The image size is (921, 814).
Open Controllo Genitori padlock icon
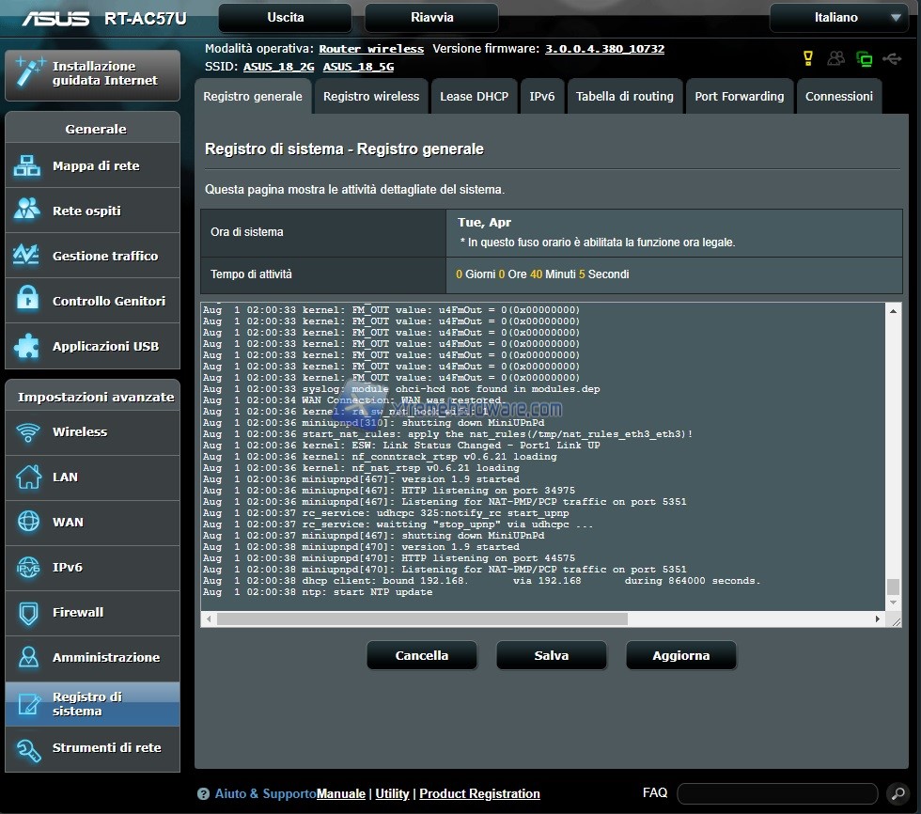pyautogui.click(x=27, y=301)
